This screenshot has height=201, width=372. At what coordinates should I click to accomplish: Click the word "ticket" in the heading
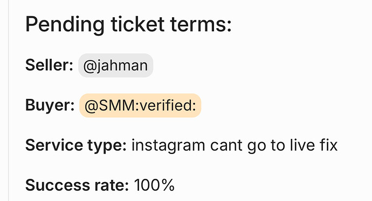click(137, 24)
